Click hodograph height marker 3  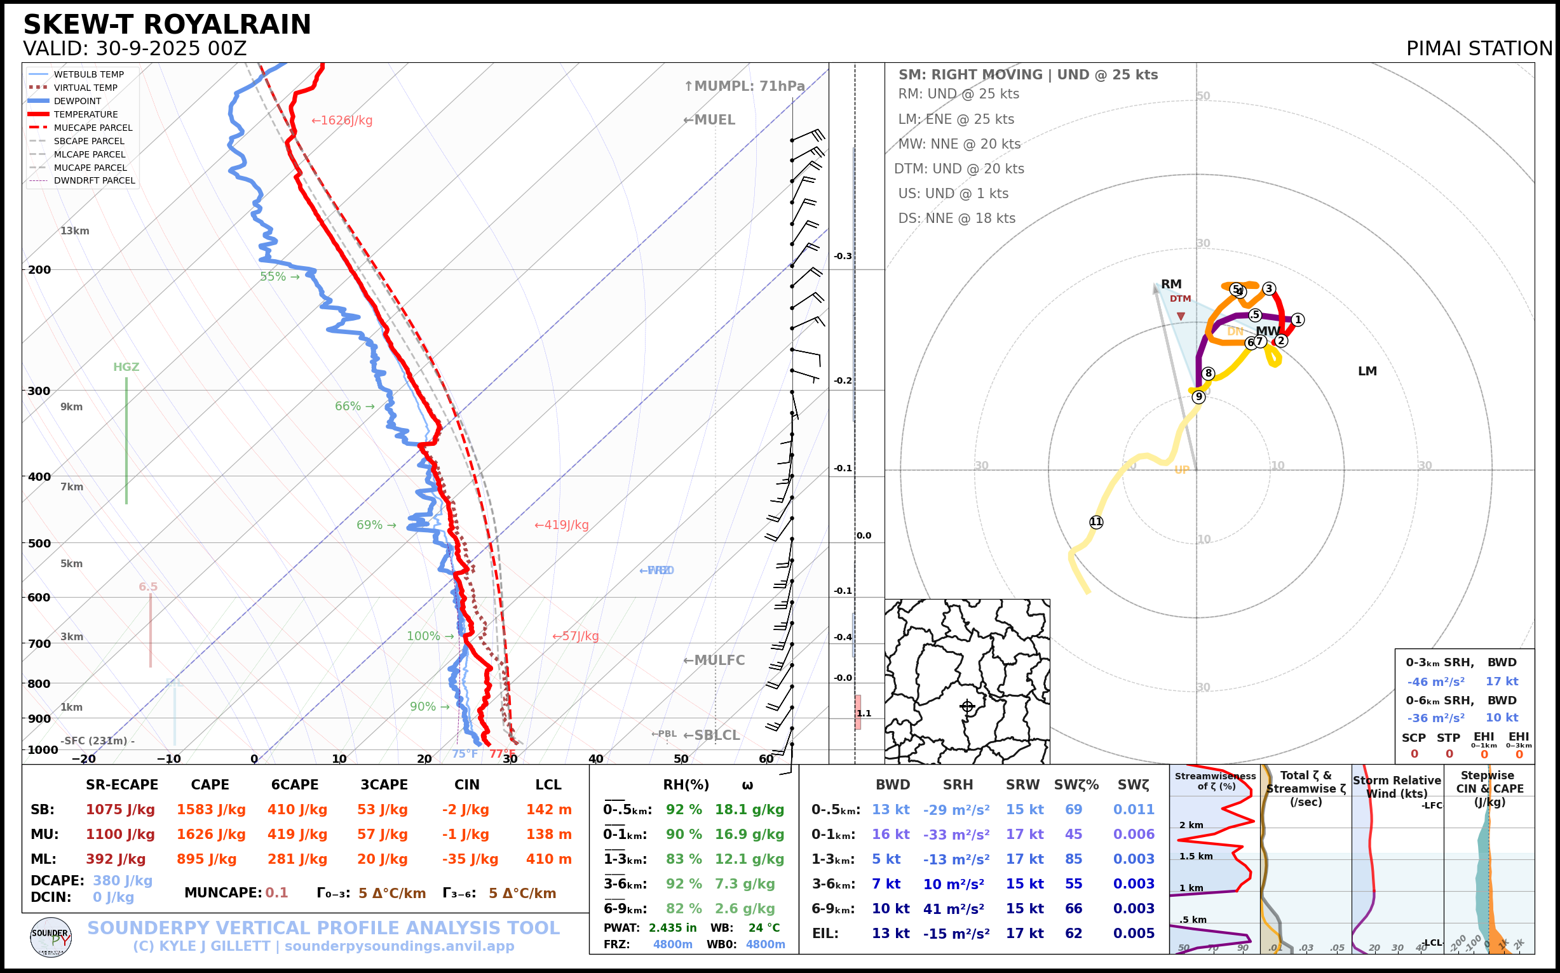tap(1269, 288)
